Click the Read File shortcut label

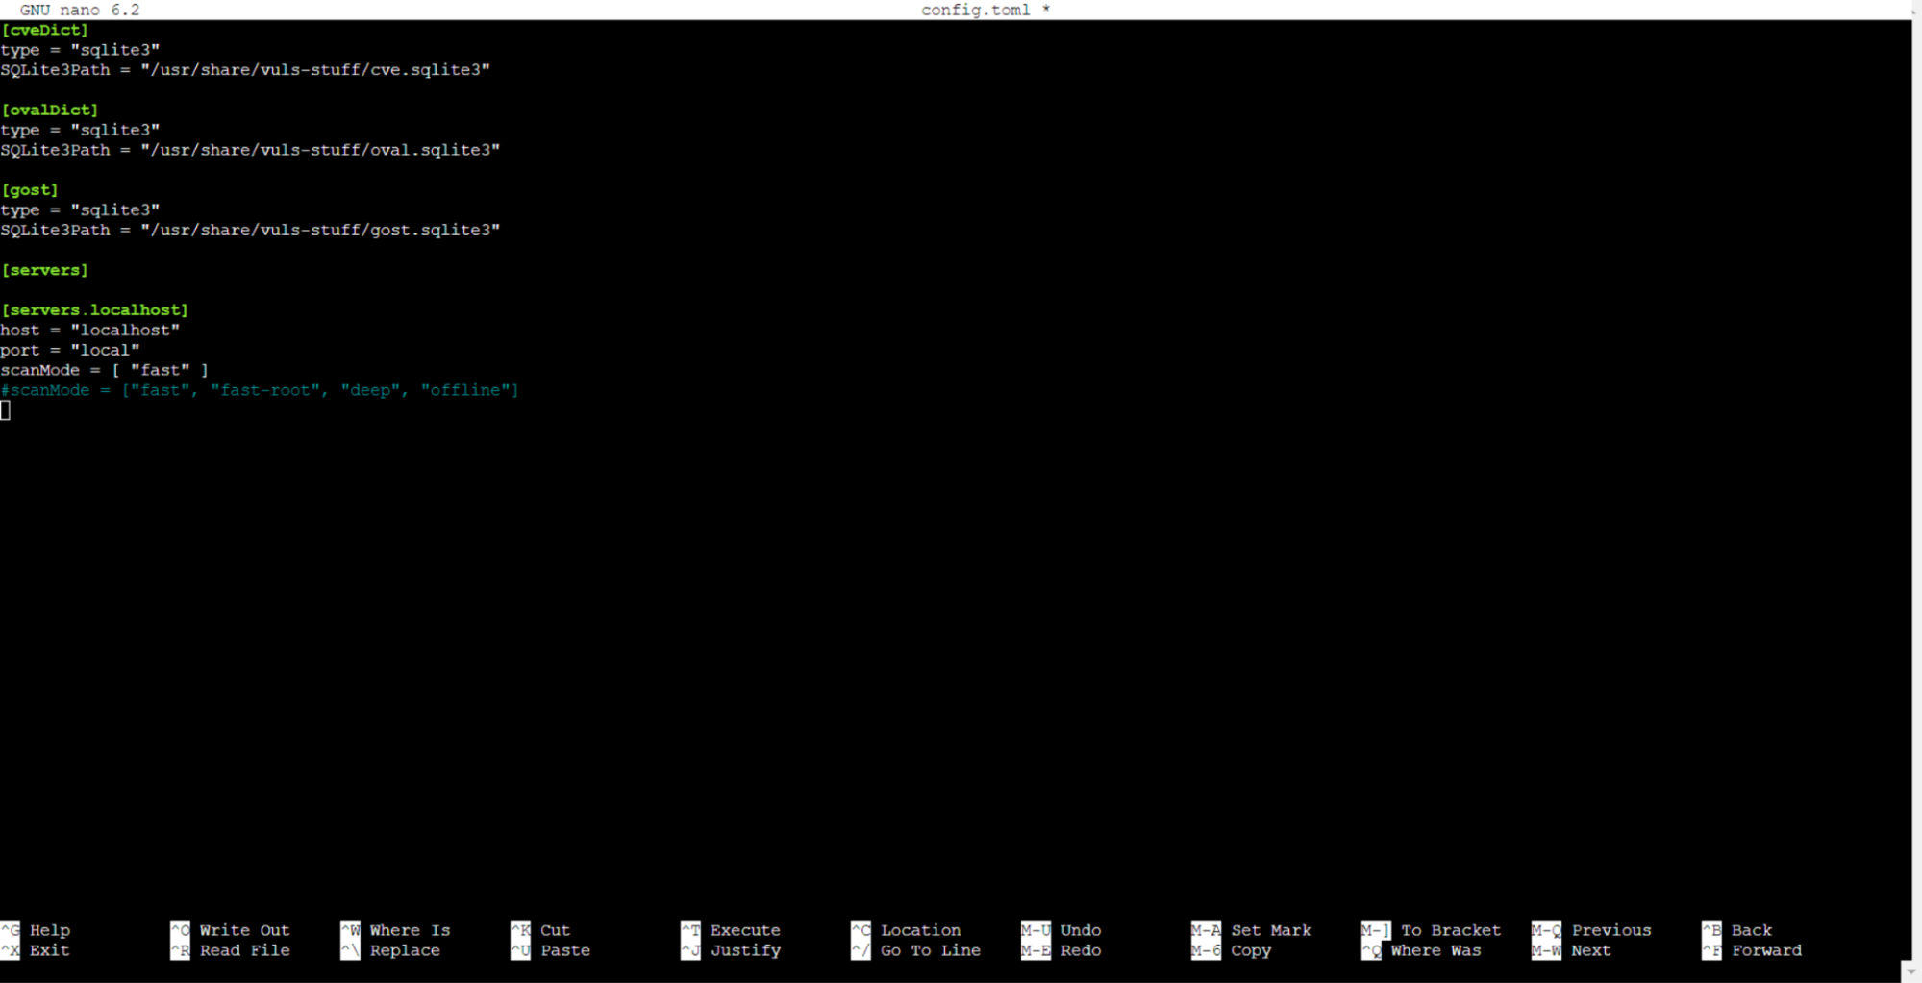244,950
